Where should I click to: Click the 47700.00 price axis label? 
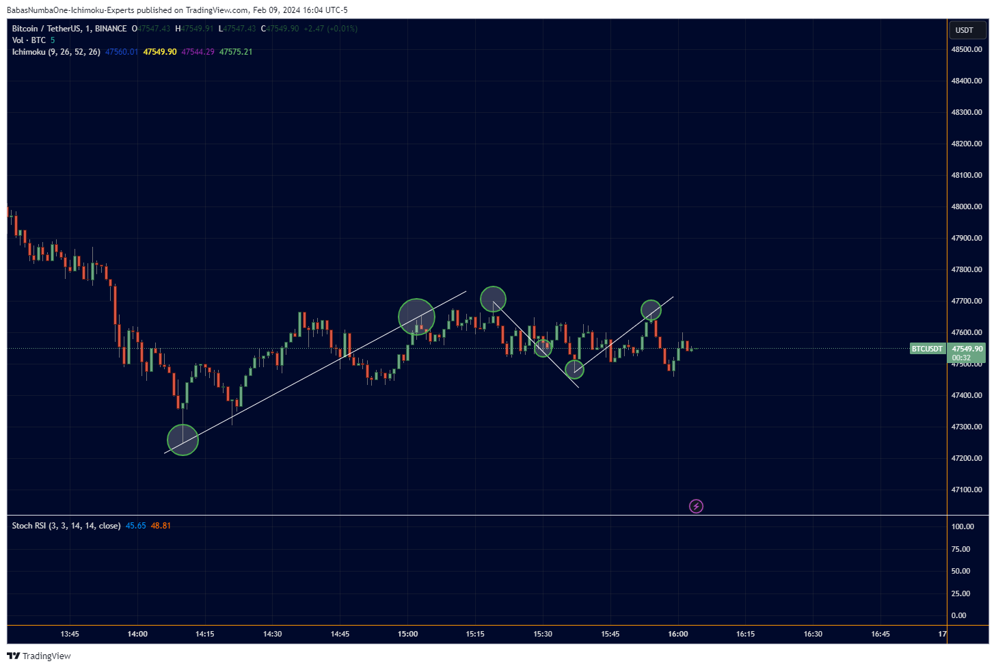(967, 301)
